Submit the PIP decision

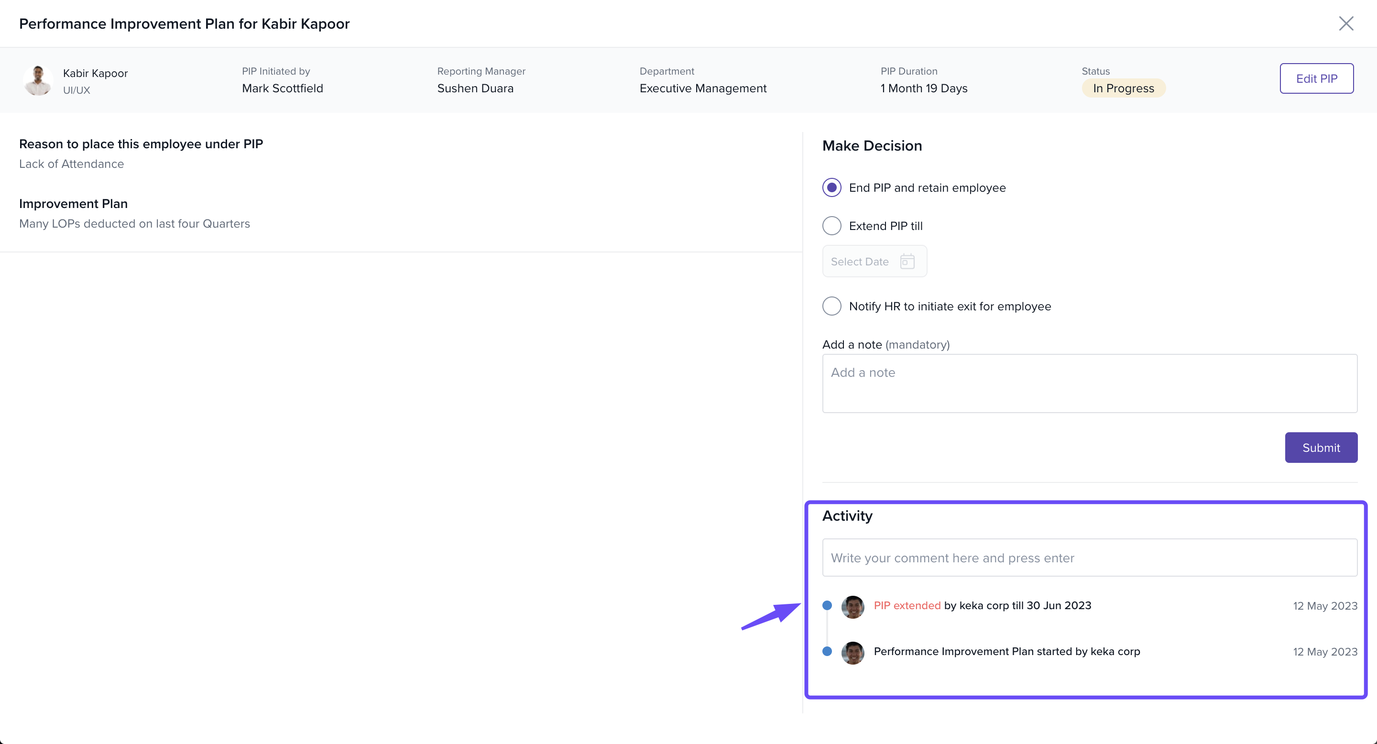(1320, 448)
